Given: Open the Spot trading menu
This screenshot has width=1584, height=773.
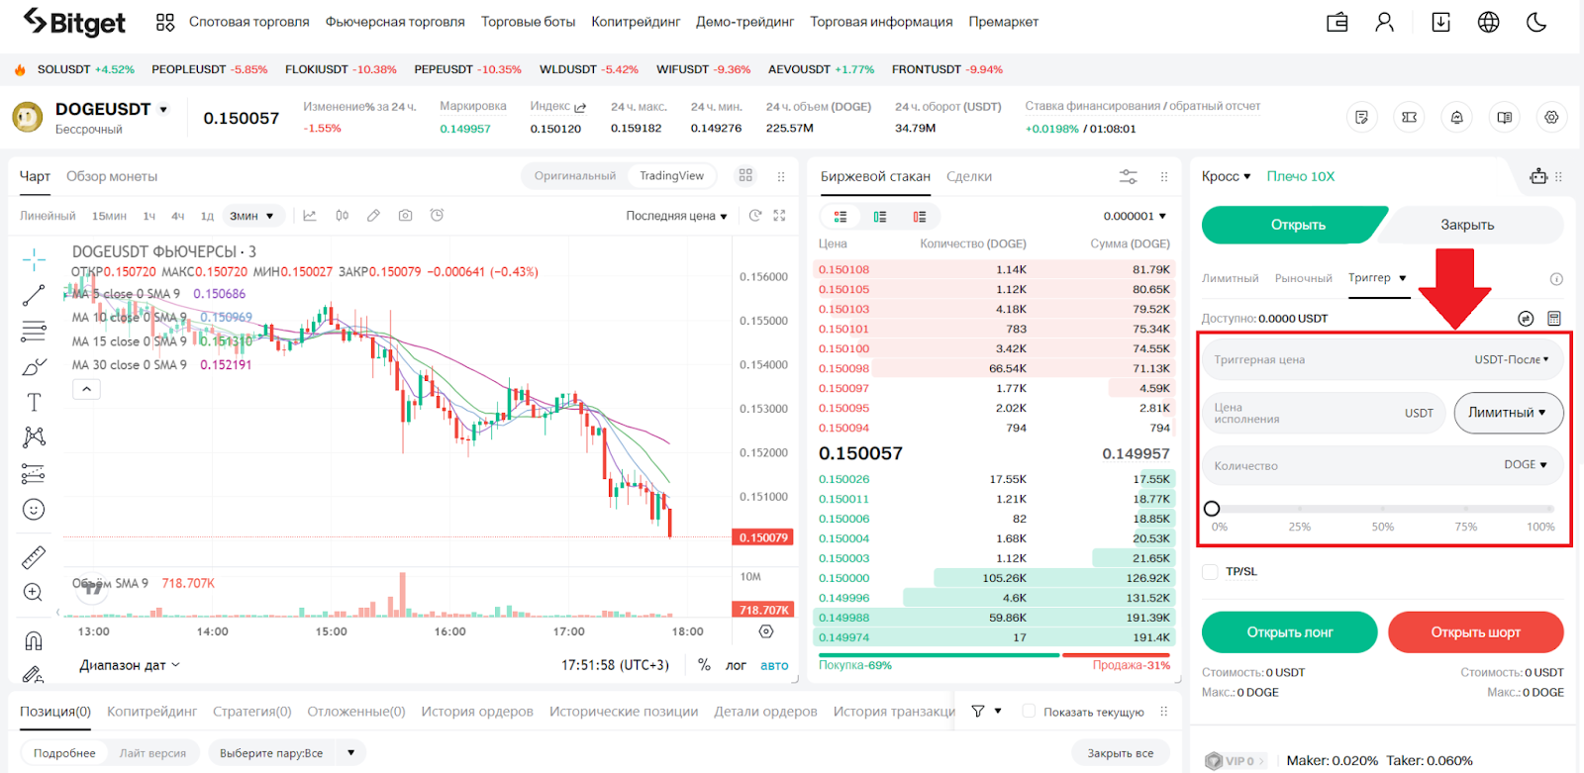Looking at the screenshot, I should 249,22.
